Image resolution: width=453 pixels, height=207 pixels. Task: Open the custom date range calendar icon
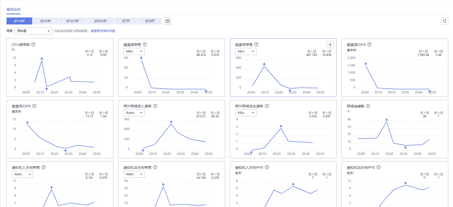click(167, 21)
